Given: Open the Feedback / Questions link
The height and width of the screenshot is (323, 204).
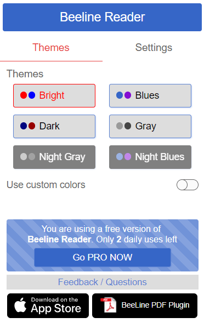Looking at the screenshot, I should pos(103,282).
